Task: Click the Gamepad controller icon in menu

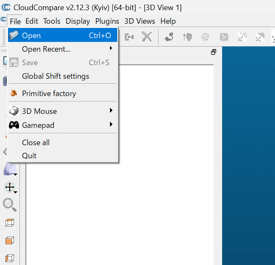Action: click(14, 125)
